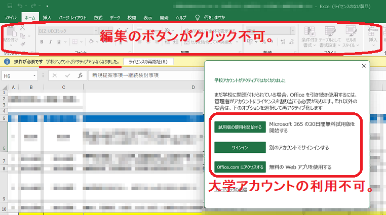This screenshot has width=386, height=215.
Task: Open the BIZ UDゴシック font dropdown
Action: (96, 31)
